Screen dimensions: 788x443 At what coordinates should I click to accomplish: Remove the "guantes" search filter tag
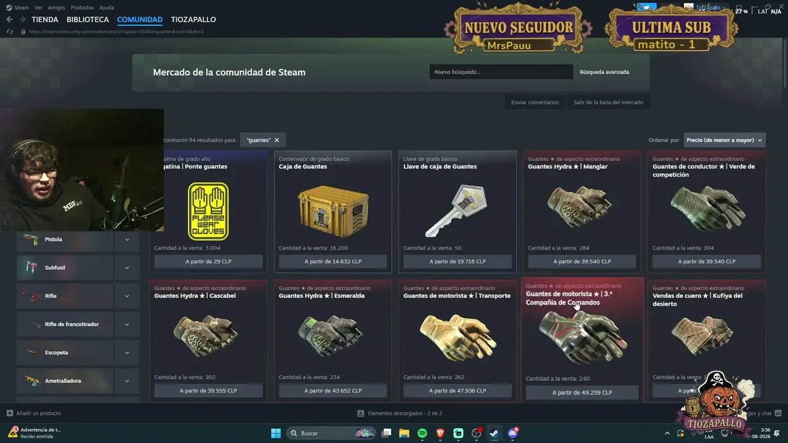click(276, 140)
